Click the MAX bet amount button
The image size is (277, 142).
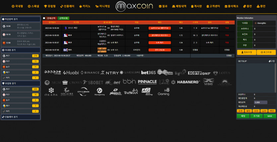pyautogui.click(x=269, y=116)
